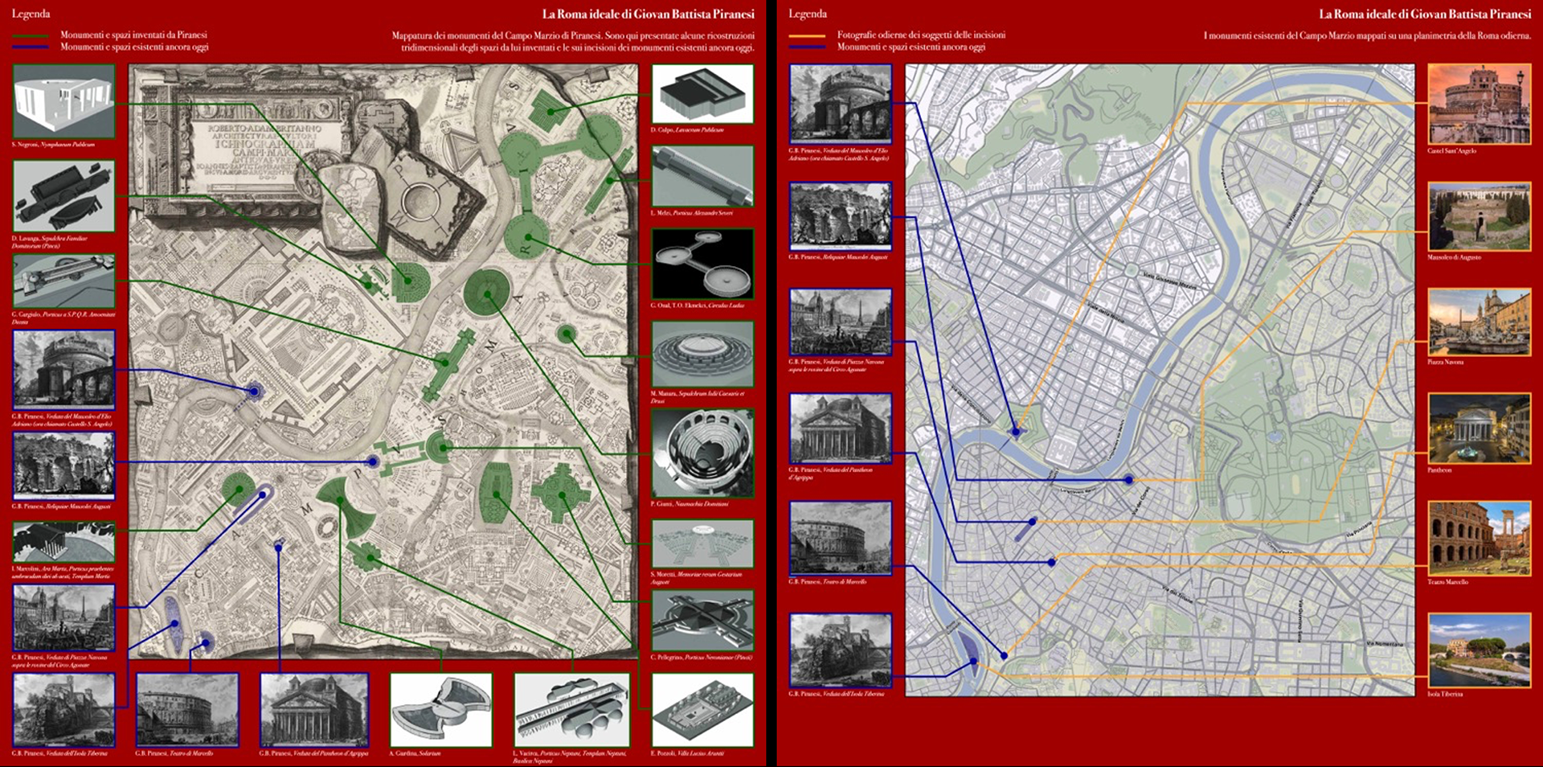The image size is (1543, 767).
Task: Select the Piazza Navona color photo
Action: [x=1479, y=322]
